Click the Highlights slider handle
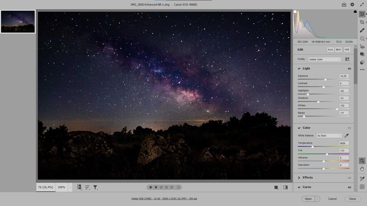367x206 pixels. (308, 94)
